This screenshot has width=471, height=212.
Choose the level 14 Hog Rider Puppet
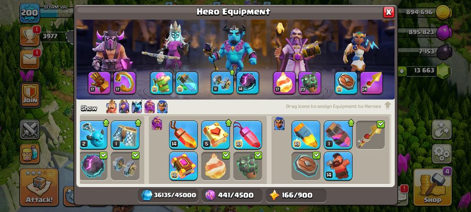click(x=338, y=166)
